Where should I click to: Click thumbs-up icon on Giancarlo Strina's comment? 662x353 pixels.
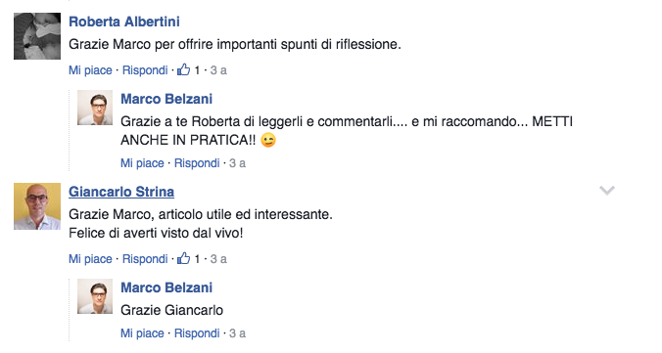click(184, 258)
